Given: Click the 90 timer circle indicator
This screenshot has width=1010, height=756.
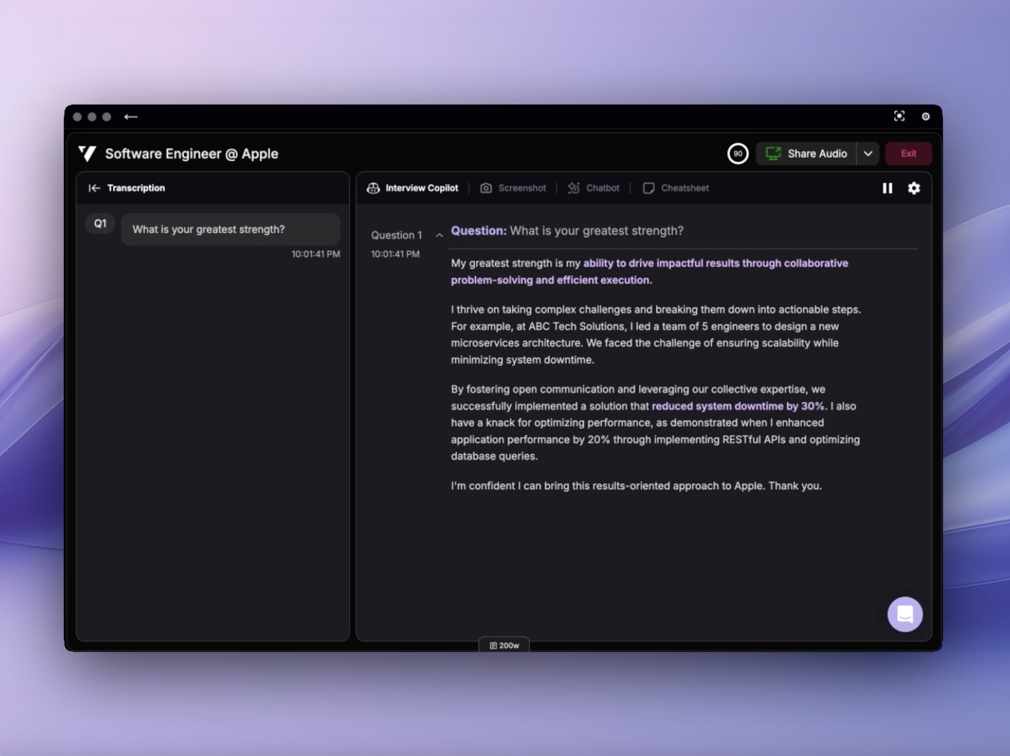Looking at the screenshot, I should click(737, 153).
